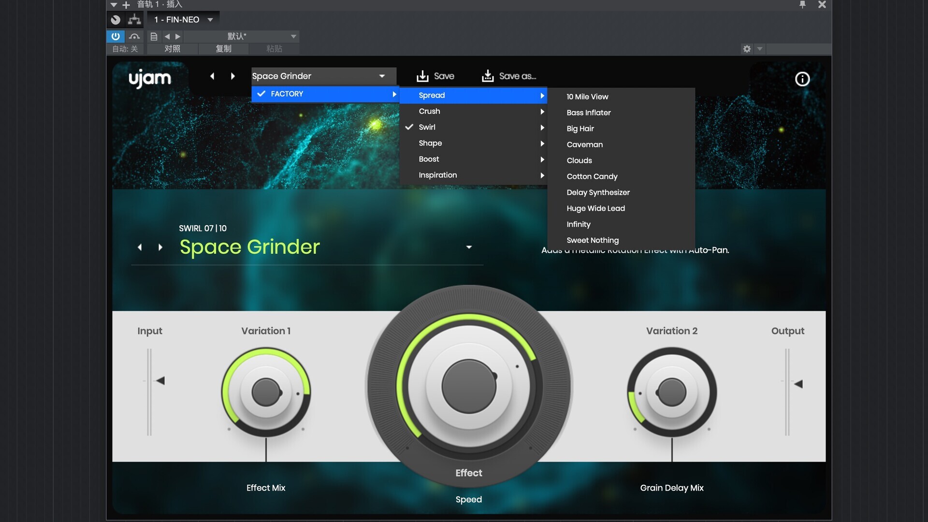This screenshot has height=522, width=928.
Task: Add a new insert with plus icon
Action: 126,5
